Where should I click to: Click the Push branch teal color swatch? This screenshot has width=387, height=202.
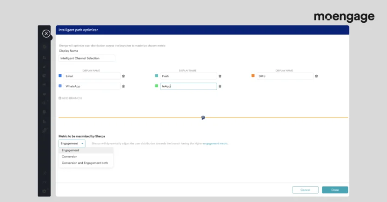(156, 76)
